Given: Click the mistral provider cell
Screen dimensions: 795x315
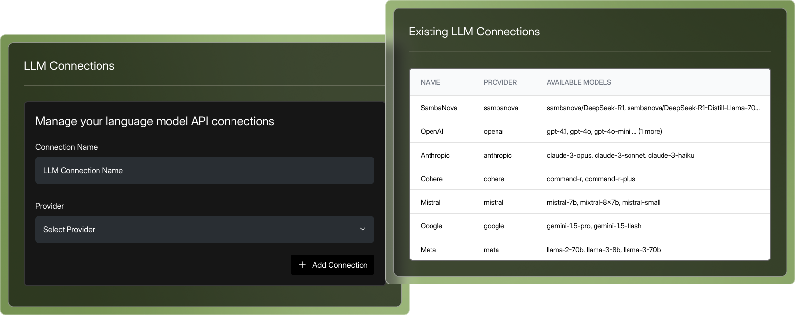Looking at the screenshot, I should tap(494, 202).
